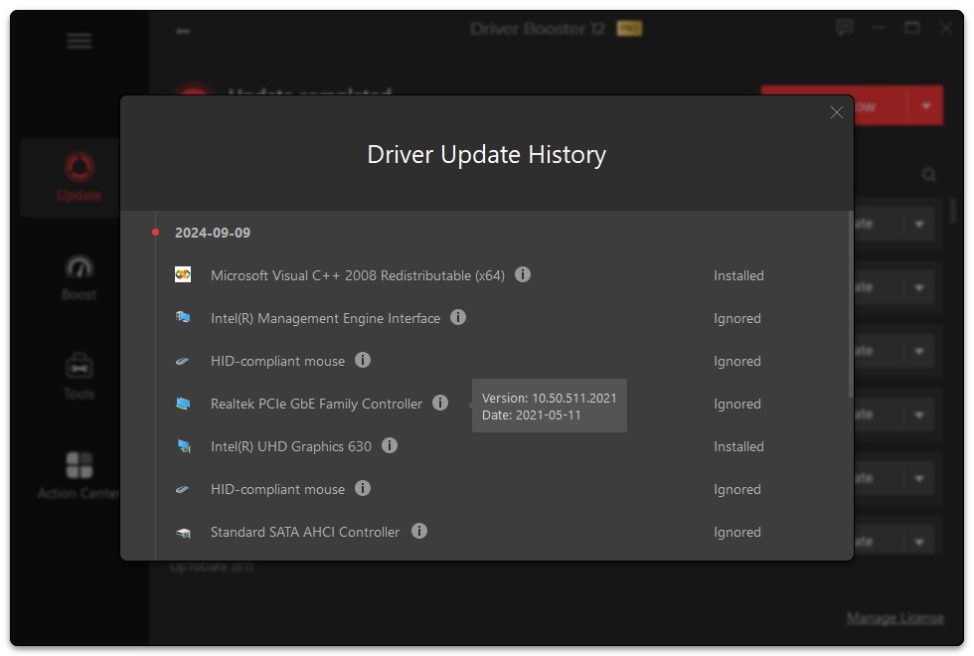
Task: Open the red update button dropdown arrow
Action: tap(926, 105)
